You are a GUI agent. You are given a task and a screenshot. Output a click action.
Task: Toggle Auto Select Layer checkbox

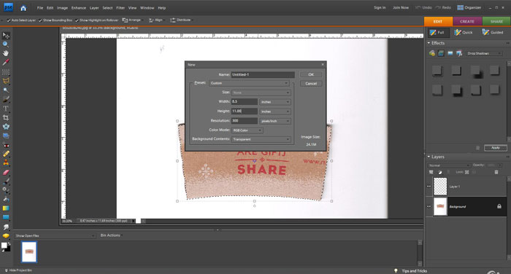click(x=9, y=20)
